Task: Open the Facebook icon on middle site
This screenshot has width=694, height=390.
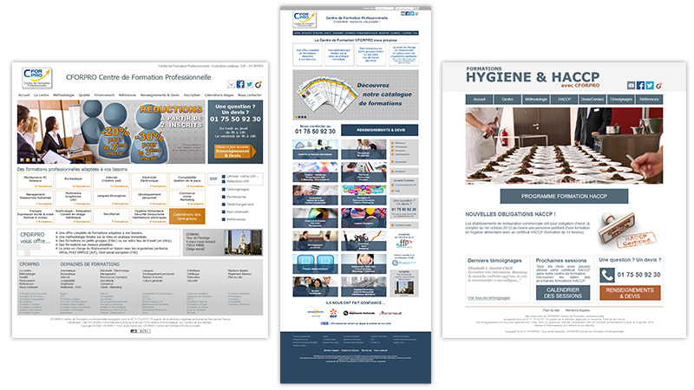Action: [408, 14]
